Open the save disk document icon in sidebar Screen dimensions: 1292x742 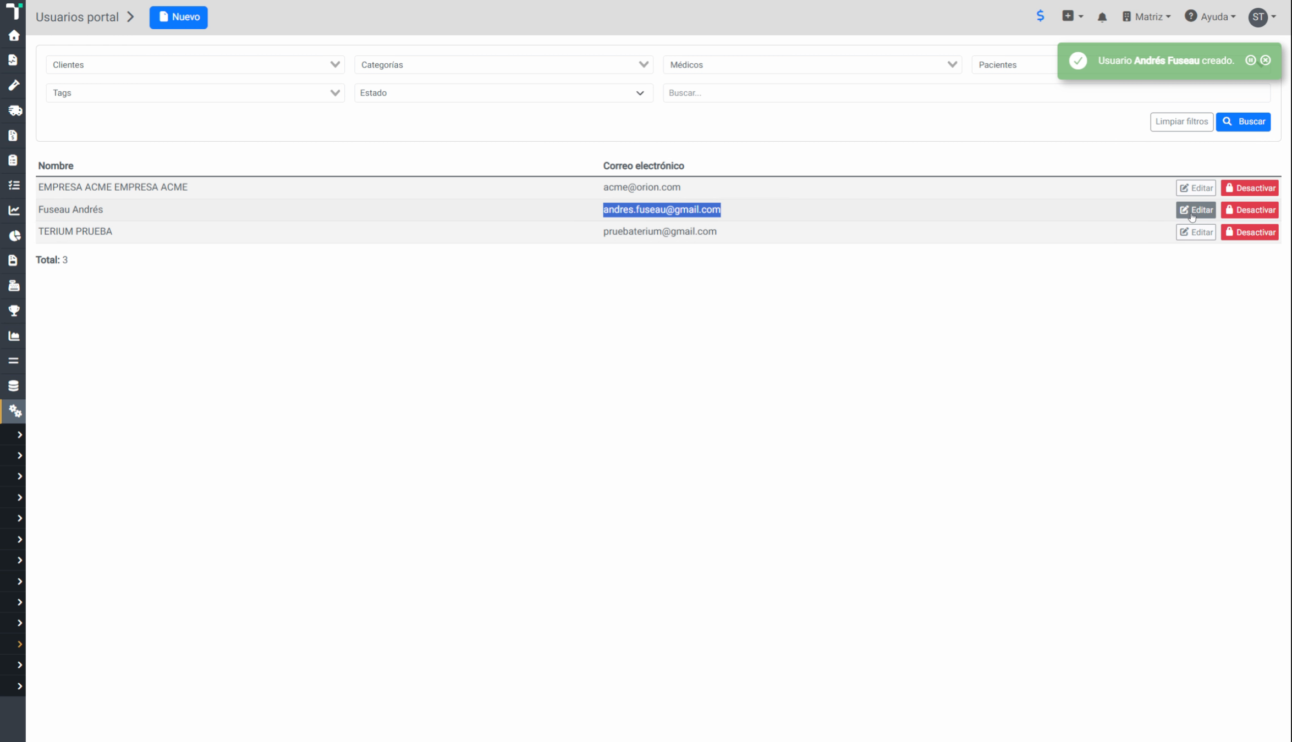point(13,260)
